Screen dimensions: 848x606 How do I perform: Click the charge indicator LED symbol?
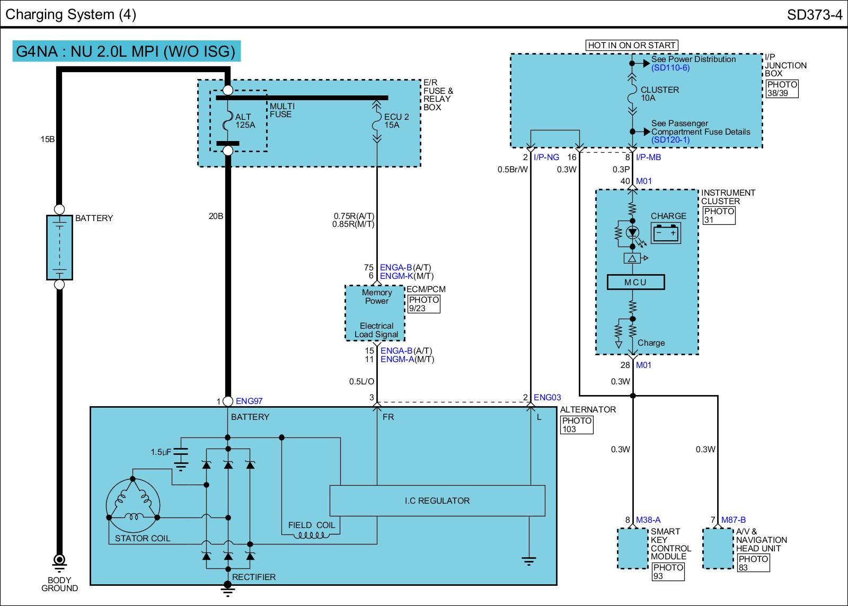coord(632,233)
